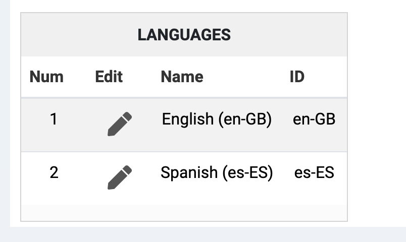Click row number 1 cell
Image resolution: width=406 pixels, height=242 pixels.
coord(54,119)
